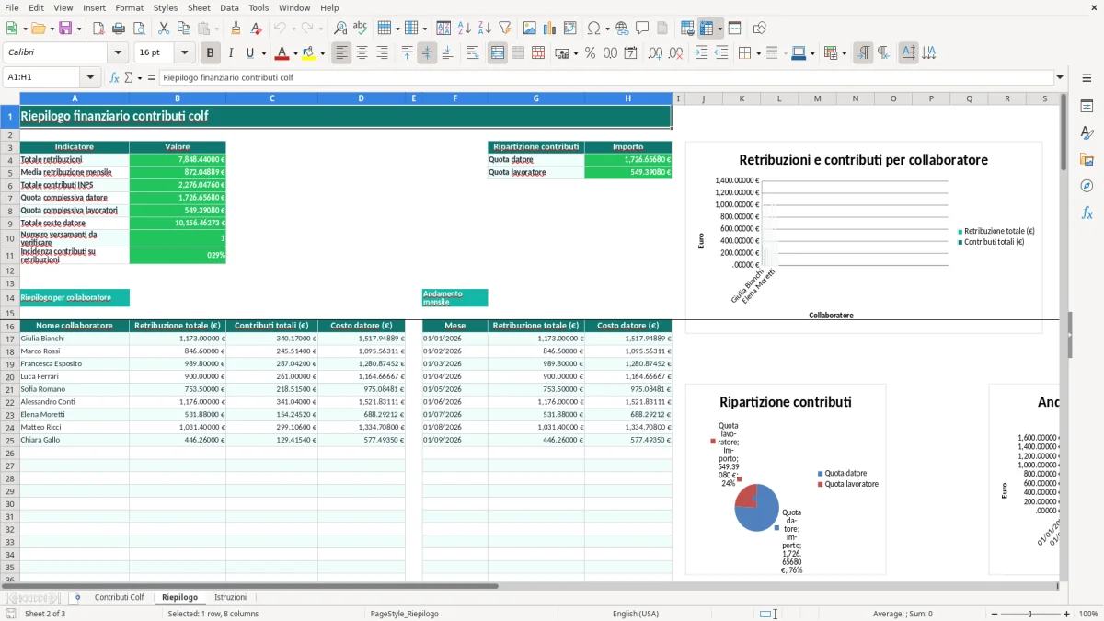Toggle Italic formatting
This screenshot has width=1104, height=621.
coord(230,53)
